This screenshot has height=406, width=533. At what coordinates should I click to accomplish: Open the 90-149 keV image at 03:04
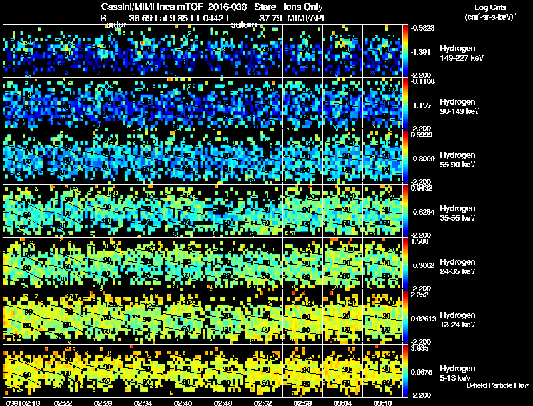[342, 104]
